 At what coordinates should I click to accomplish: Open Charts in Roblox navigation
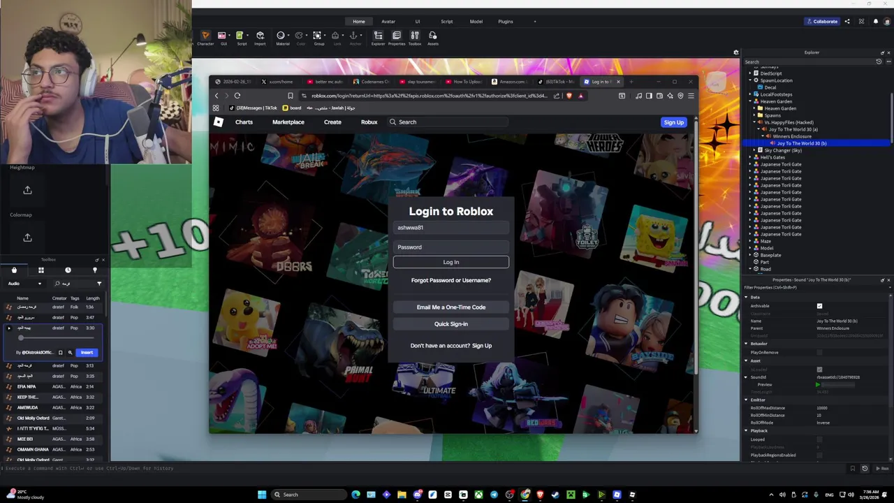click(x=244, y=122)
